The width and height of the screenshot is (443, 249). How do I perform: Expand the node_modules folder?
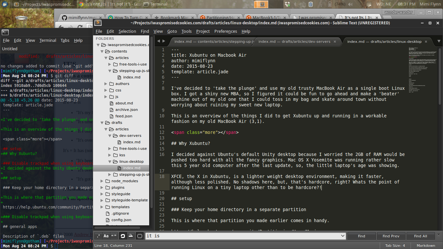pos(102,181)
